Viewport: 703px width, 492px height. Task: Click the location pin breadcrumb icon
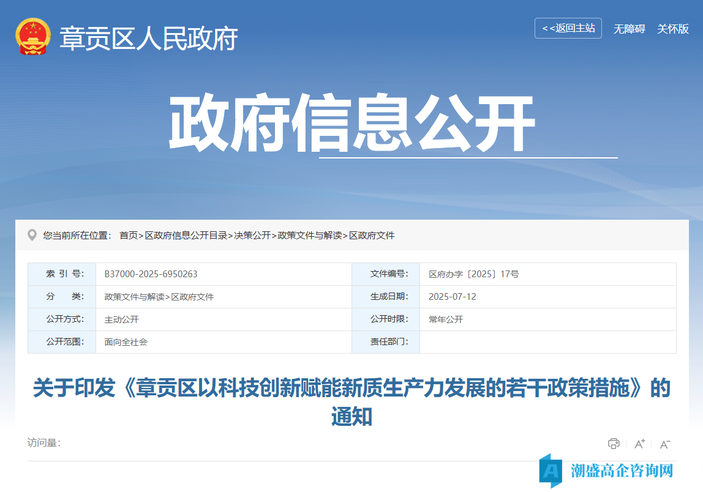(32, 234)
